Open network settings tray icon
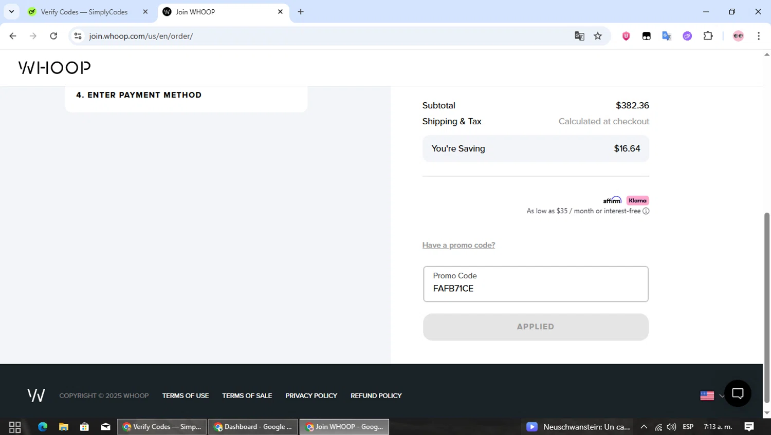Viewport: 771px width, 435px height. (658, 427)
